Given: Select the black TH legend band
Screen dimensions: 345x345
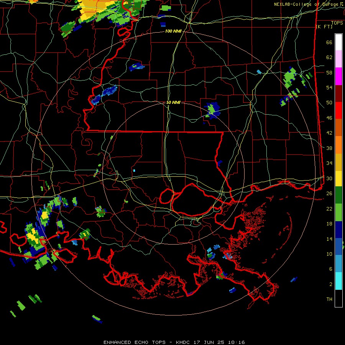Looking at the screenshot, I should coord(338,298).
